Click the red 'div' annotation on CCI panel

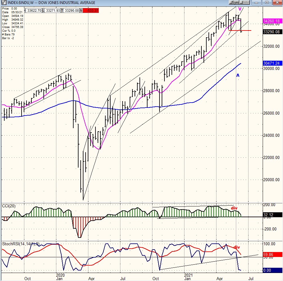pyautogui.click(x=234, y=208)
